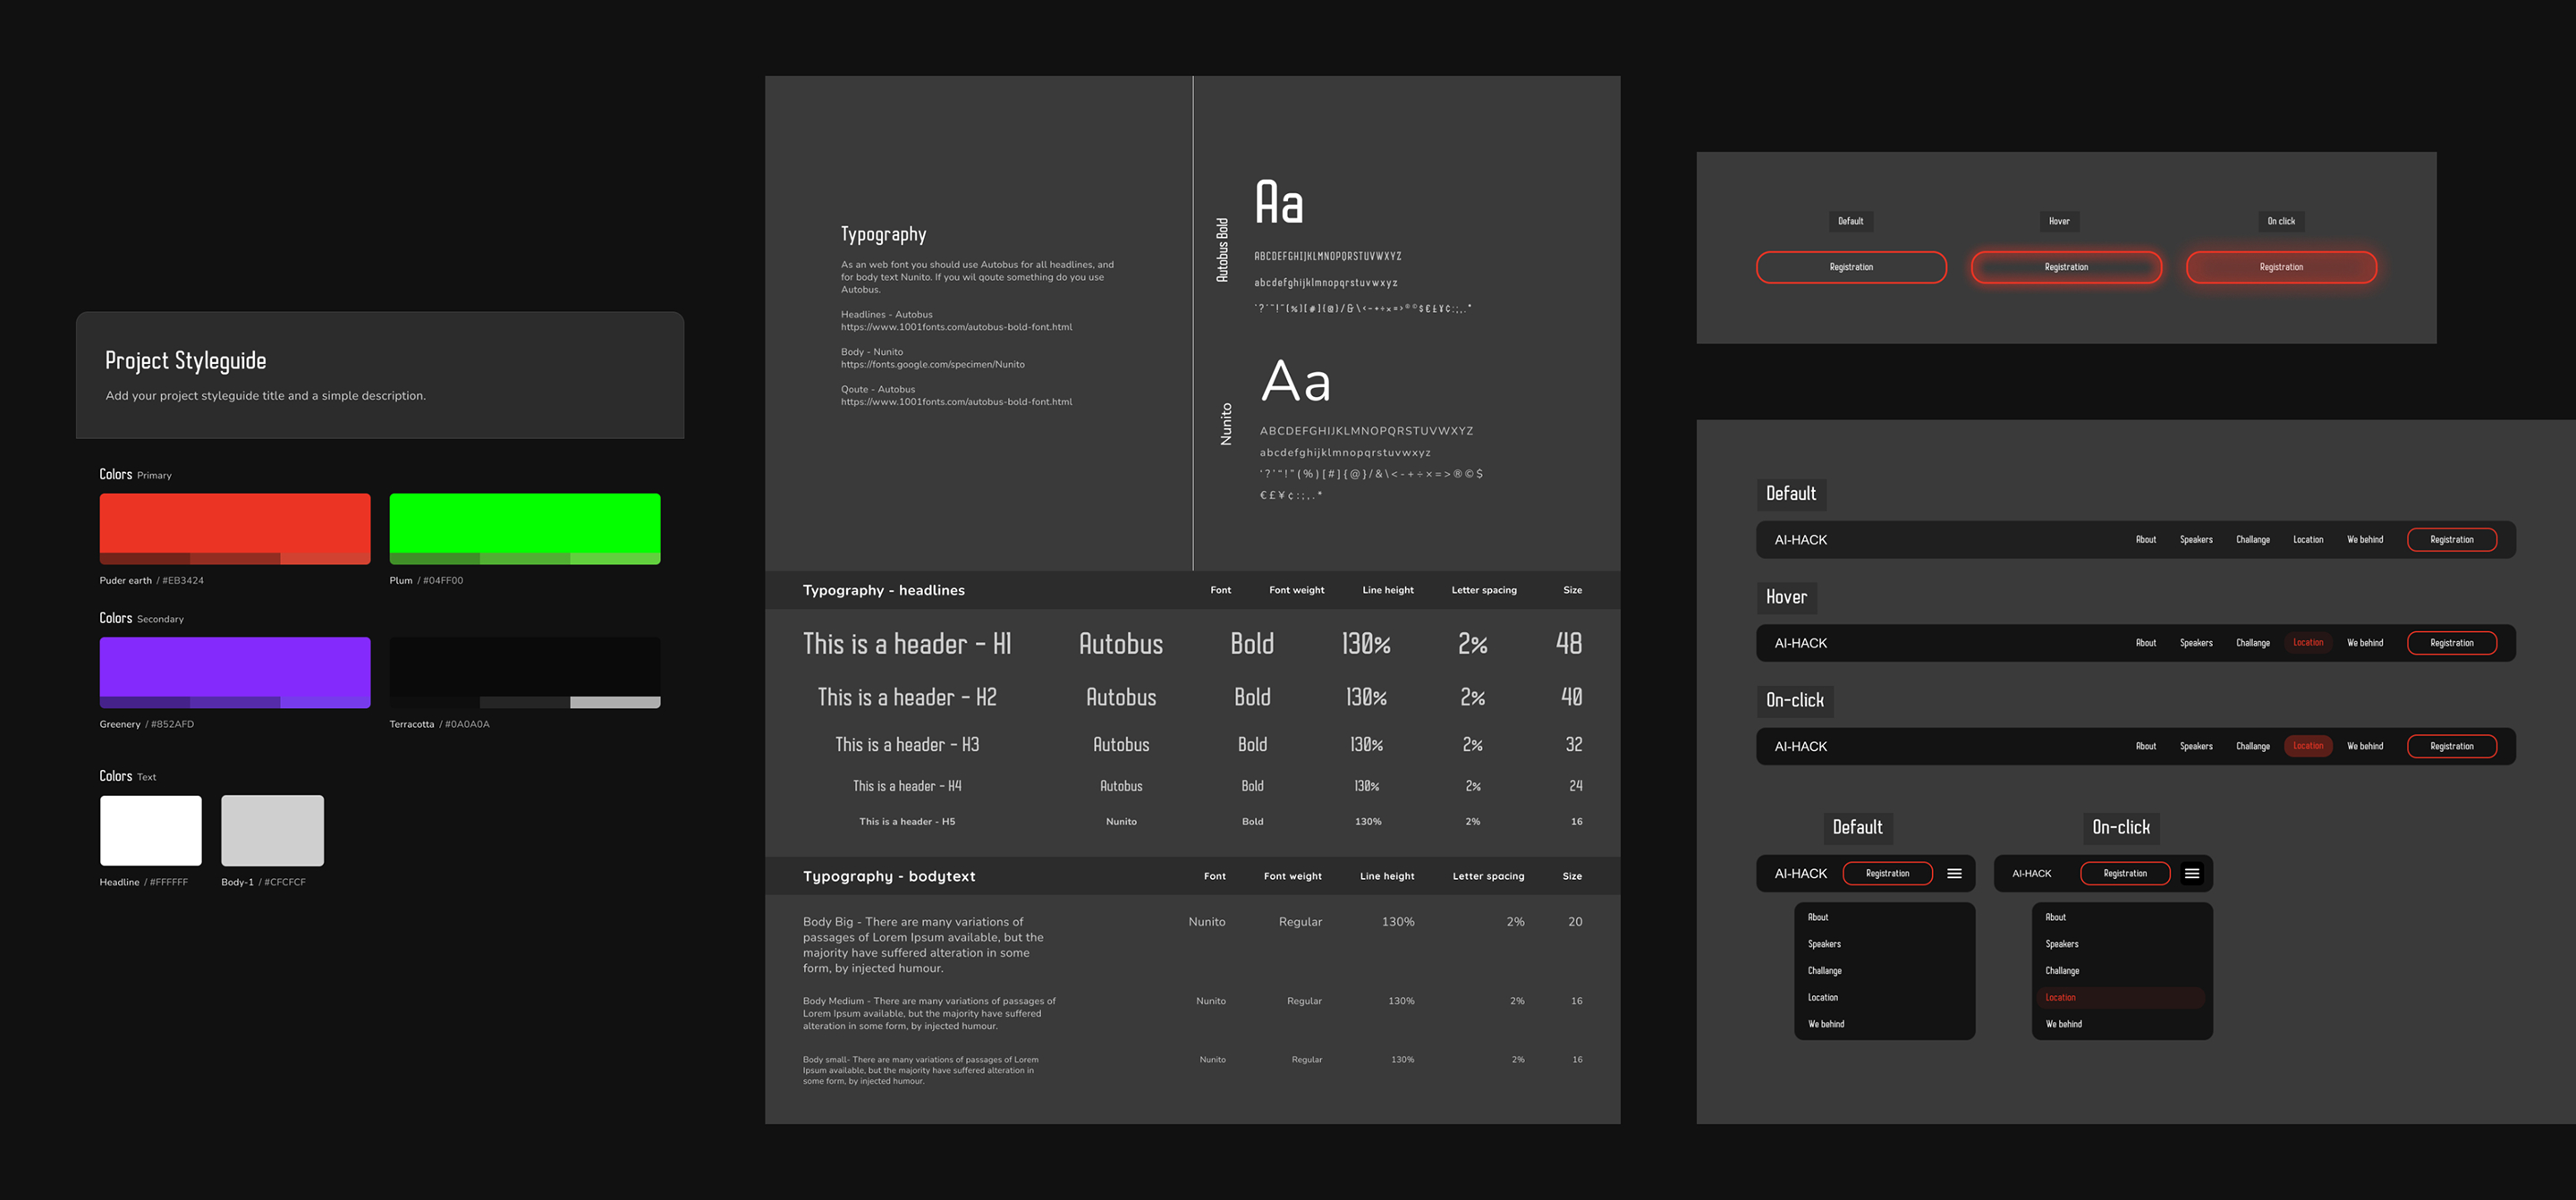Choose highlighted Location in On-click mobile menu
2576x1200 pixels.
point(2060,997)
